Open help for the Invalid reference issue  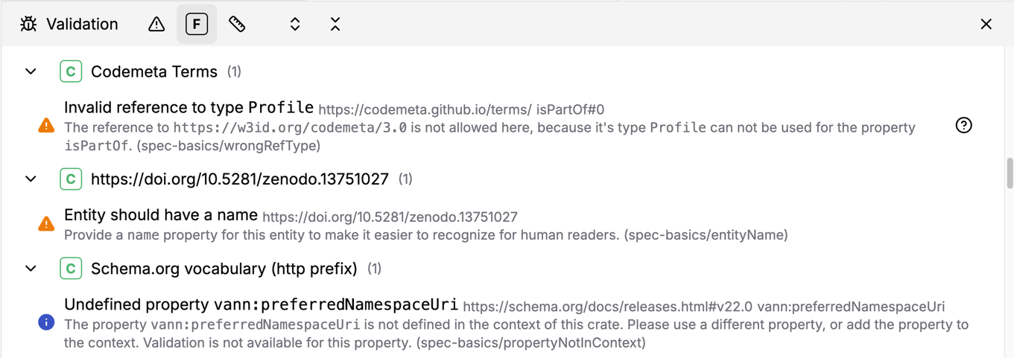click(x=963, y=125)
